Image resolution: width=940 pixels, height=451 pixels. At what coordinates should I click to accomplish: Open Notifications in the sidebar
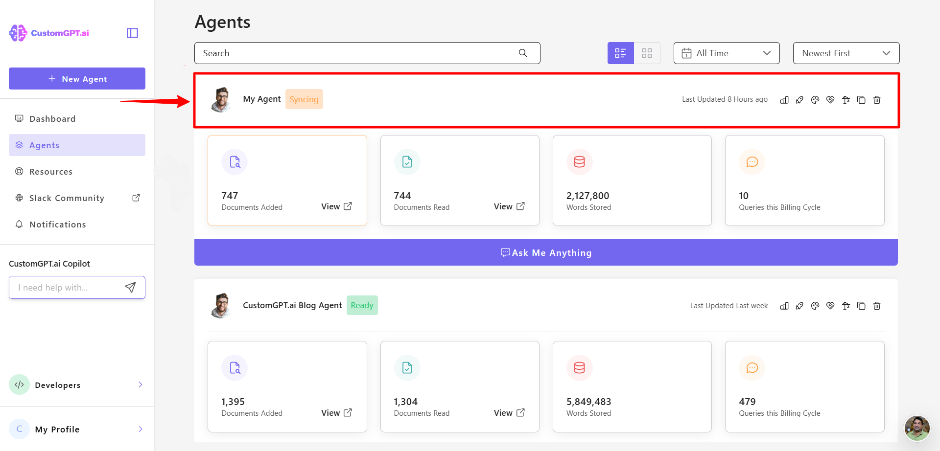point(77,225)
